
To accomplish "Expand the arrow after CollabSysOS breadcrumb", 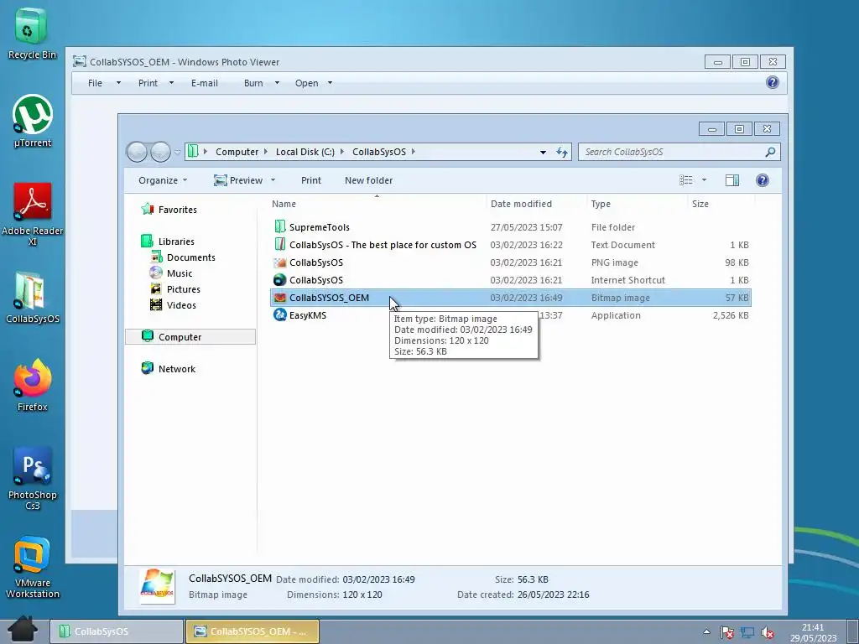I will point(414,152).
